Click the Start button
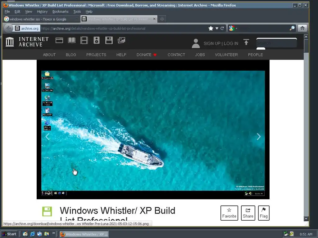 point(10,234)
